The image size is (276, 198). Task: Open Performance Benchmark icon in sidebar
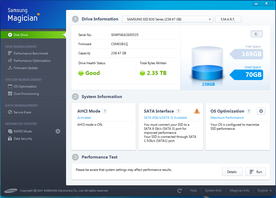coord(10,53)
